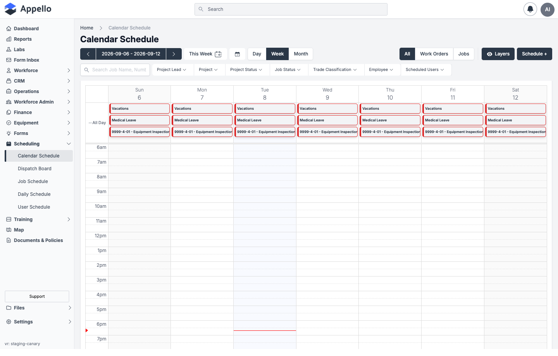Click the Reports chart icon
This screenshot has width=558, height=356.
(9, 39)
